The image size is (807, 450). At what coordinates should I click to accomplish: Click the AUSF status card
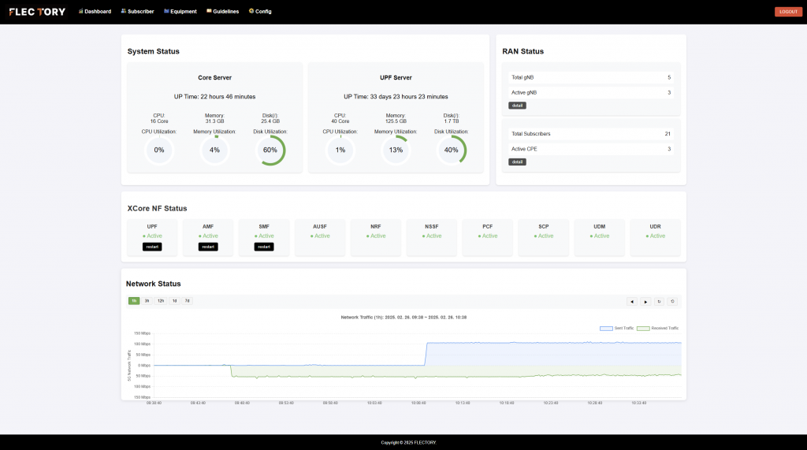pyautogui.click(x=320, y=237)
